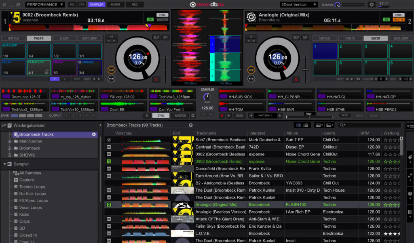This screenshot has height=243, width=414.
Task: Click the sampler MASTER button
Action: tap(180, 115)
